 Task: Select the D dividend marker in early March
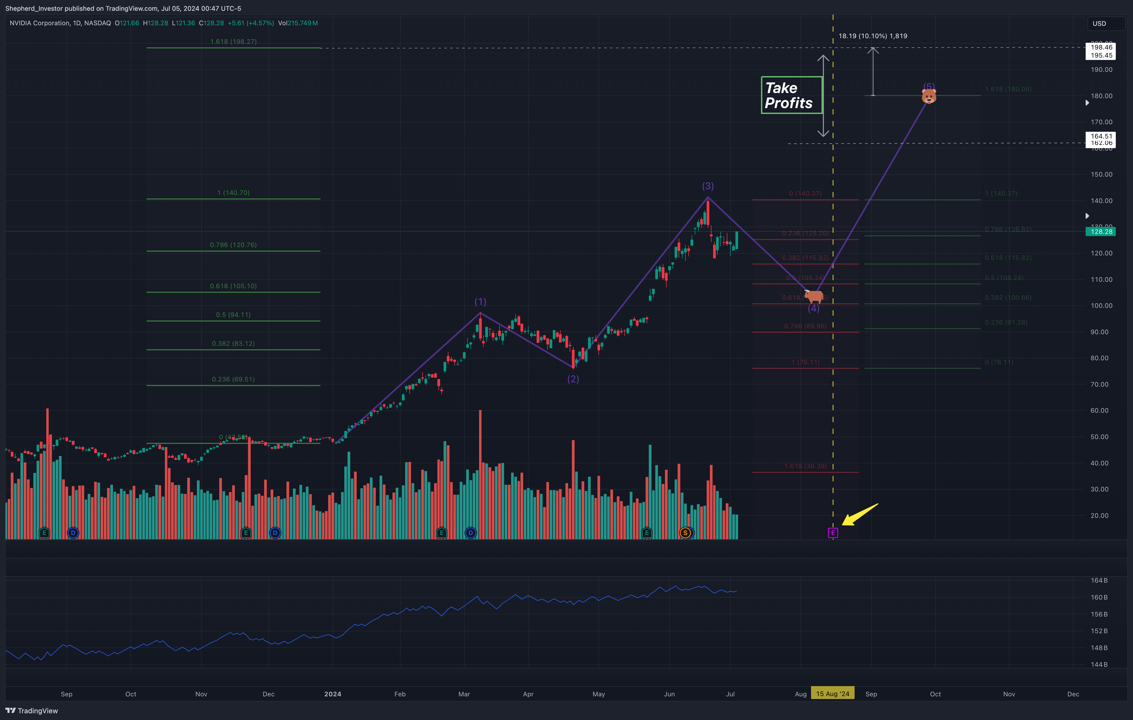point(470,533)
